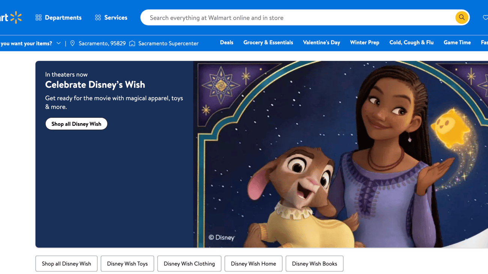
Task: Select Disney Wish Home chip
Action: click(253, 264)
